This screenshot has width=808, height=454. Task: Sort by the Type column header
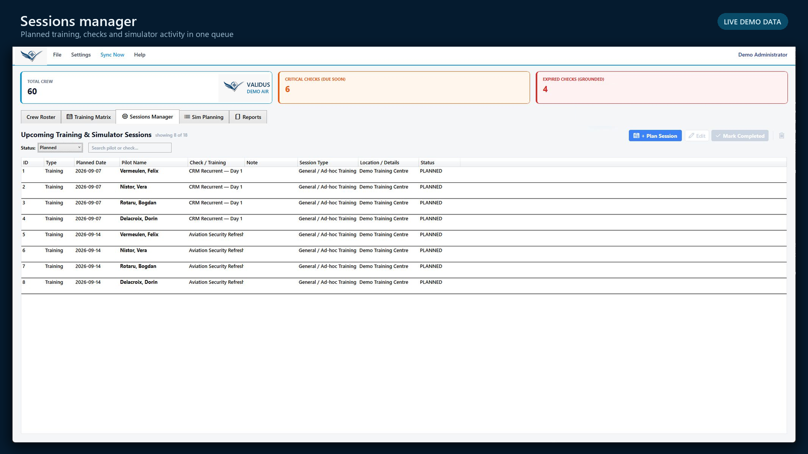point(59,163)
